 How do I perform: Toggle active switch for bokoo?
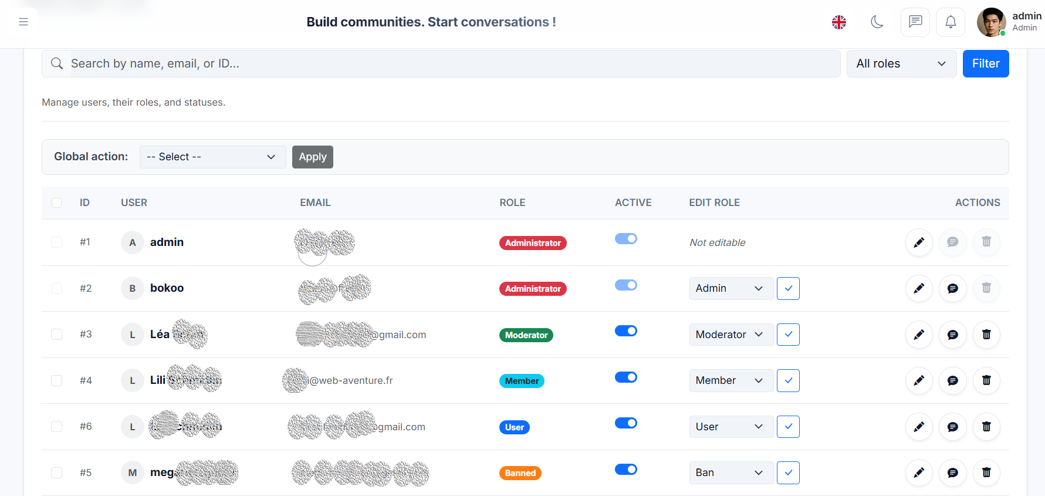626,285
